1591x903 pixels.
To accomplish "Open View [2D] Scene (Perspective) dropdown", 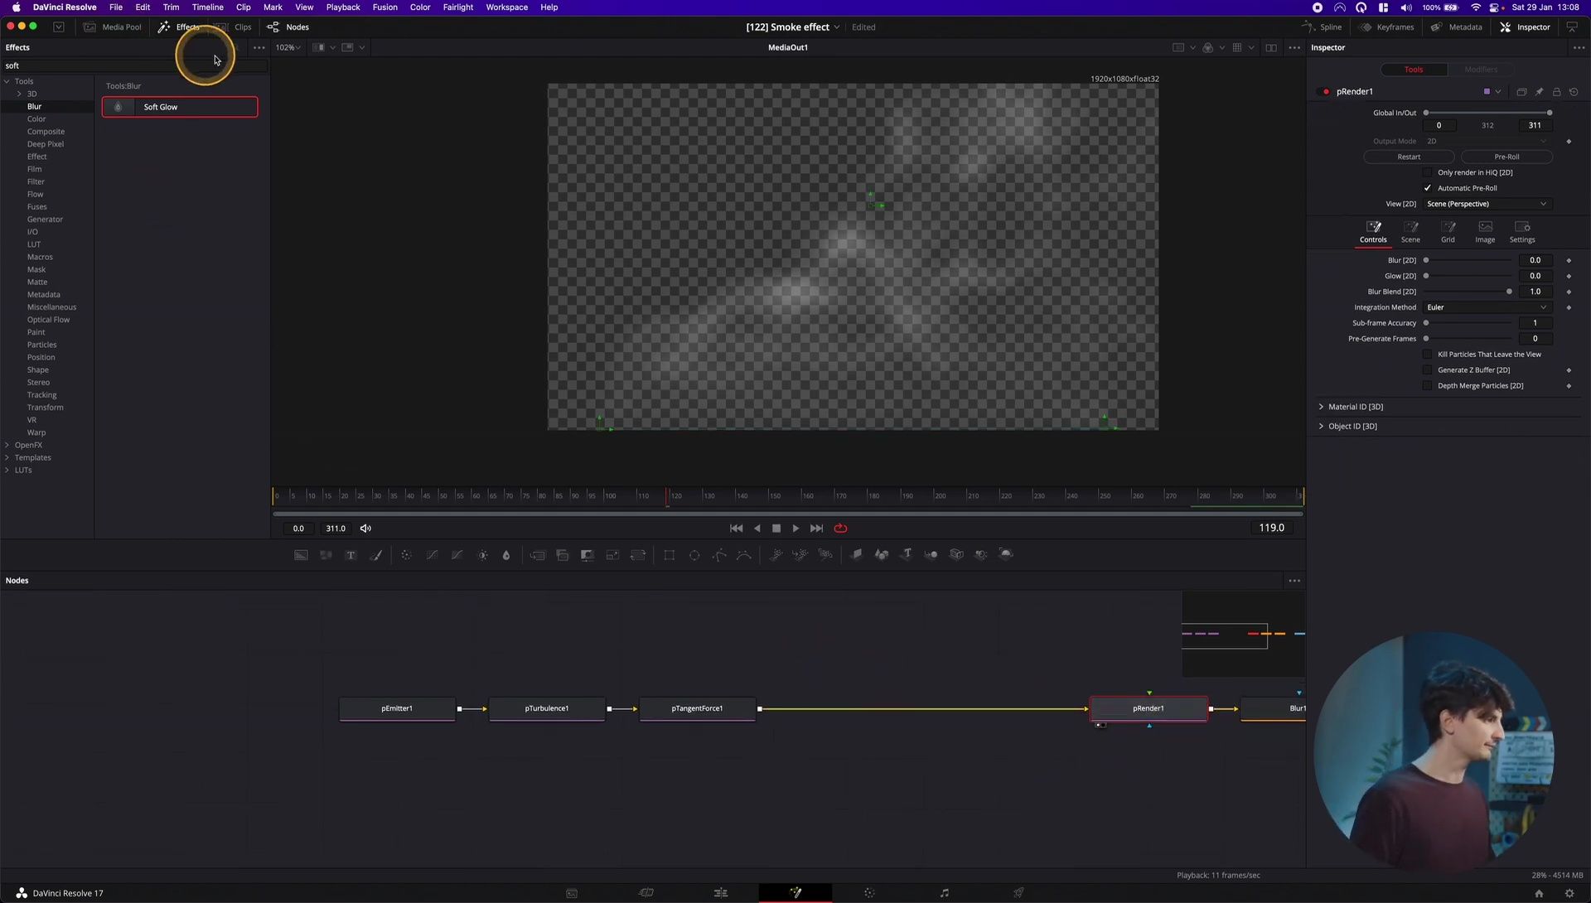I will point(1487,204).
